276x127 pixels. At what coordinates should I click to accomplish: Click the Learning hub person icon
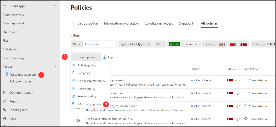(4, 110)
